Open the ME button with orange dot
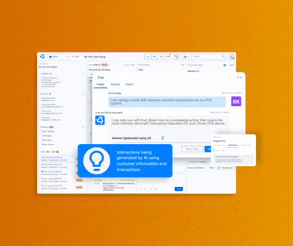The image size is (293, 246). tap(168, 56)
